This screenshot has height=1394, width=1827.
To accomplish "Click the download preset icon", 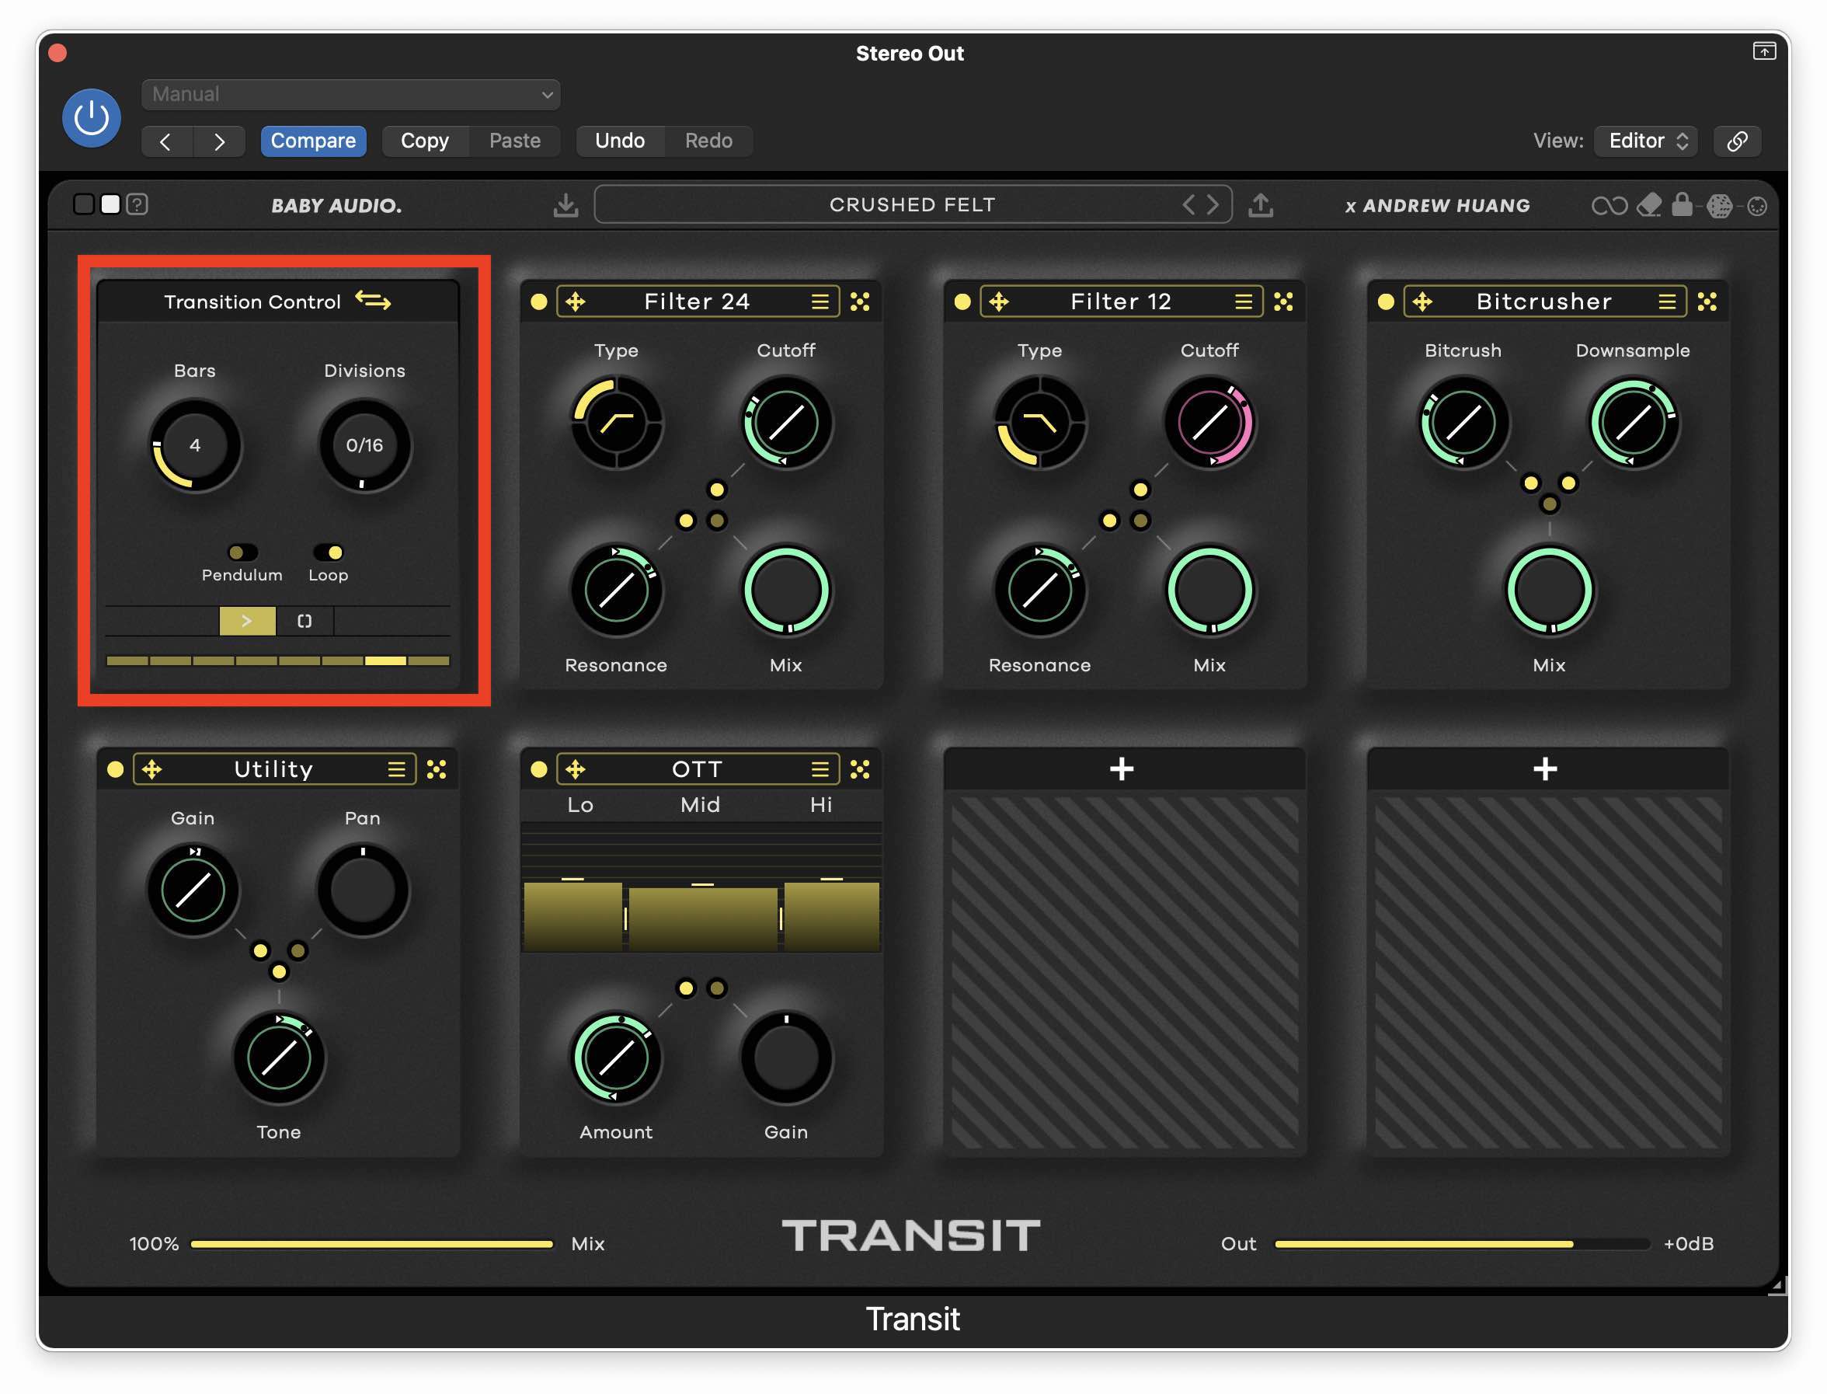I will [x=565, y=205].
